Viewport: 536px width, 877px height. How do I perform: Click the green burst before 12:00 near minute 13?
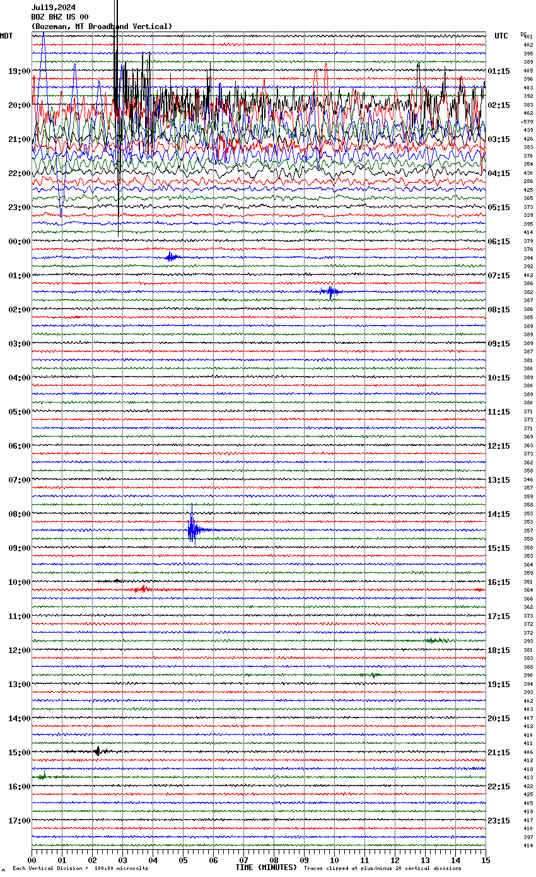[436, 640]
